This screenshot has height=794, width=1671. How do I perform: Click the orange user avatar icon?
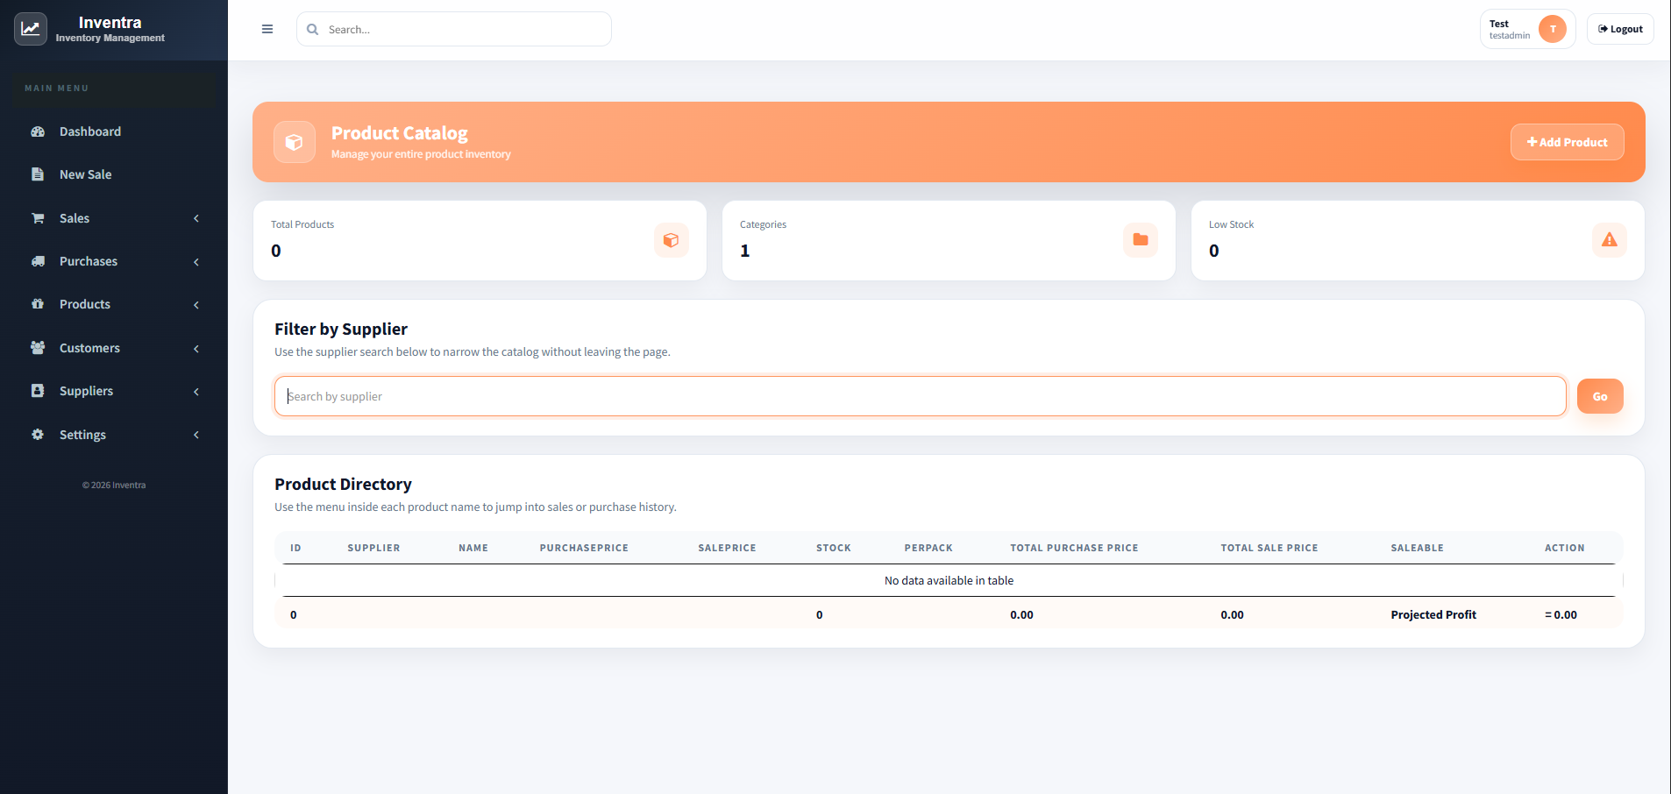pyautogui.click(x=1552, y=29)
